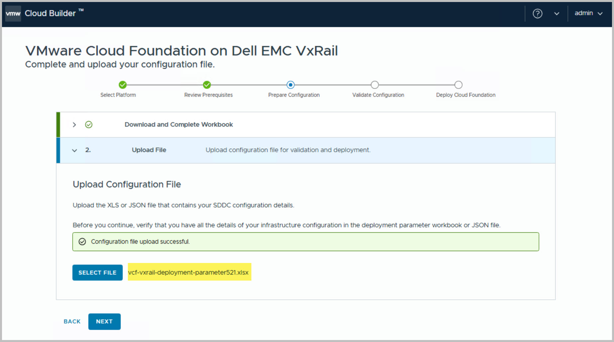Open the help question mark icon
The width and height of the screenshot is (614, 342).
(x=537, y=14)
